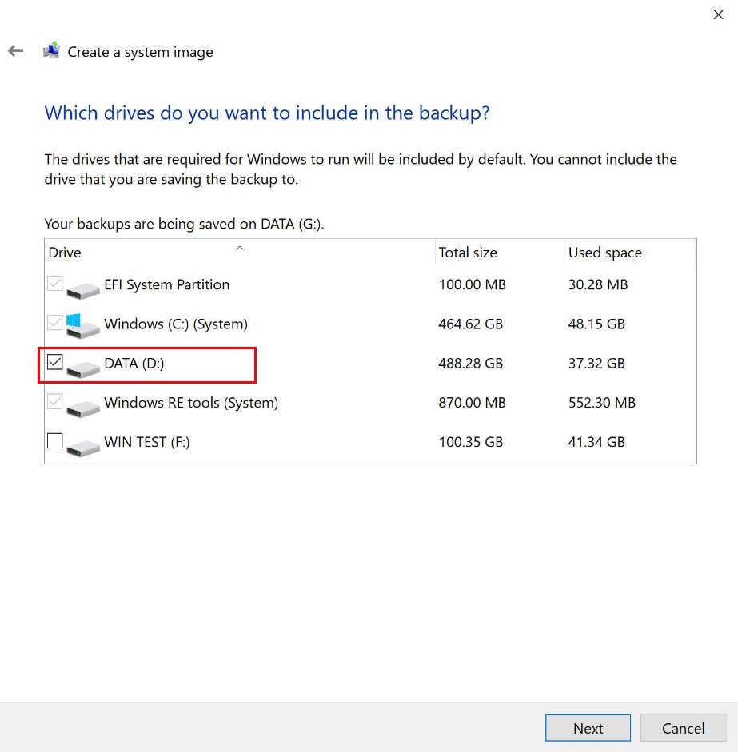Click the Cancel button

(683, 728)
